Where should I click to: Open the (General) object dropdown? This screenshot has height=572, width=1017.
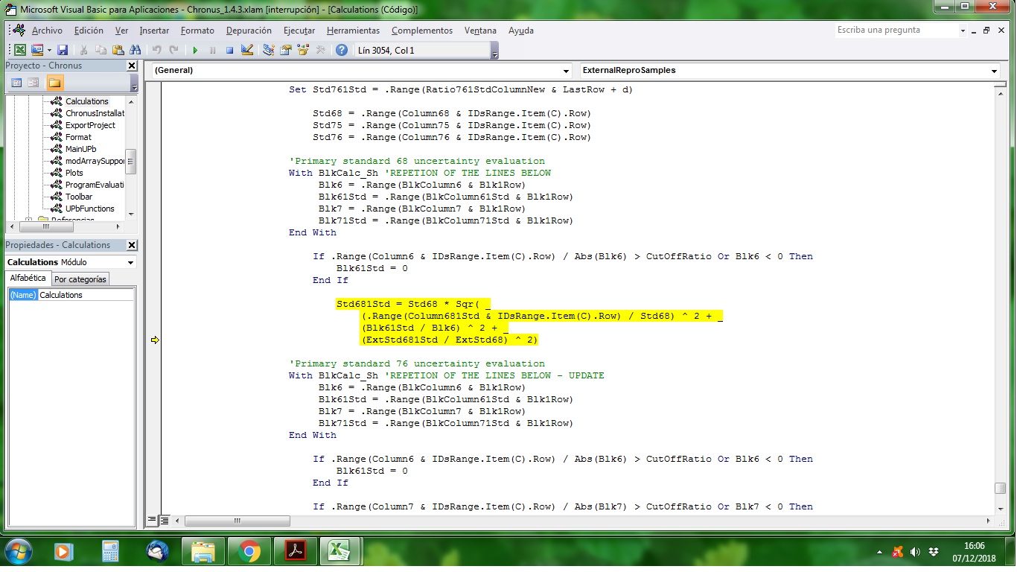coord(567,70)
